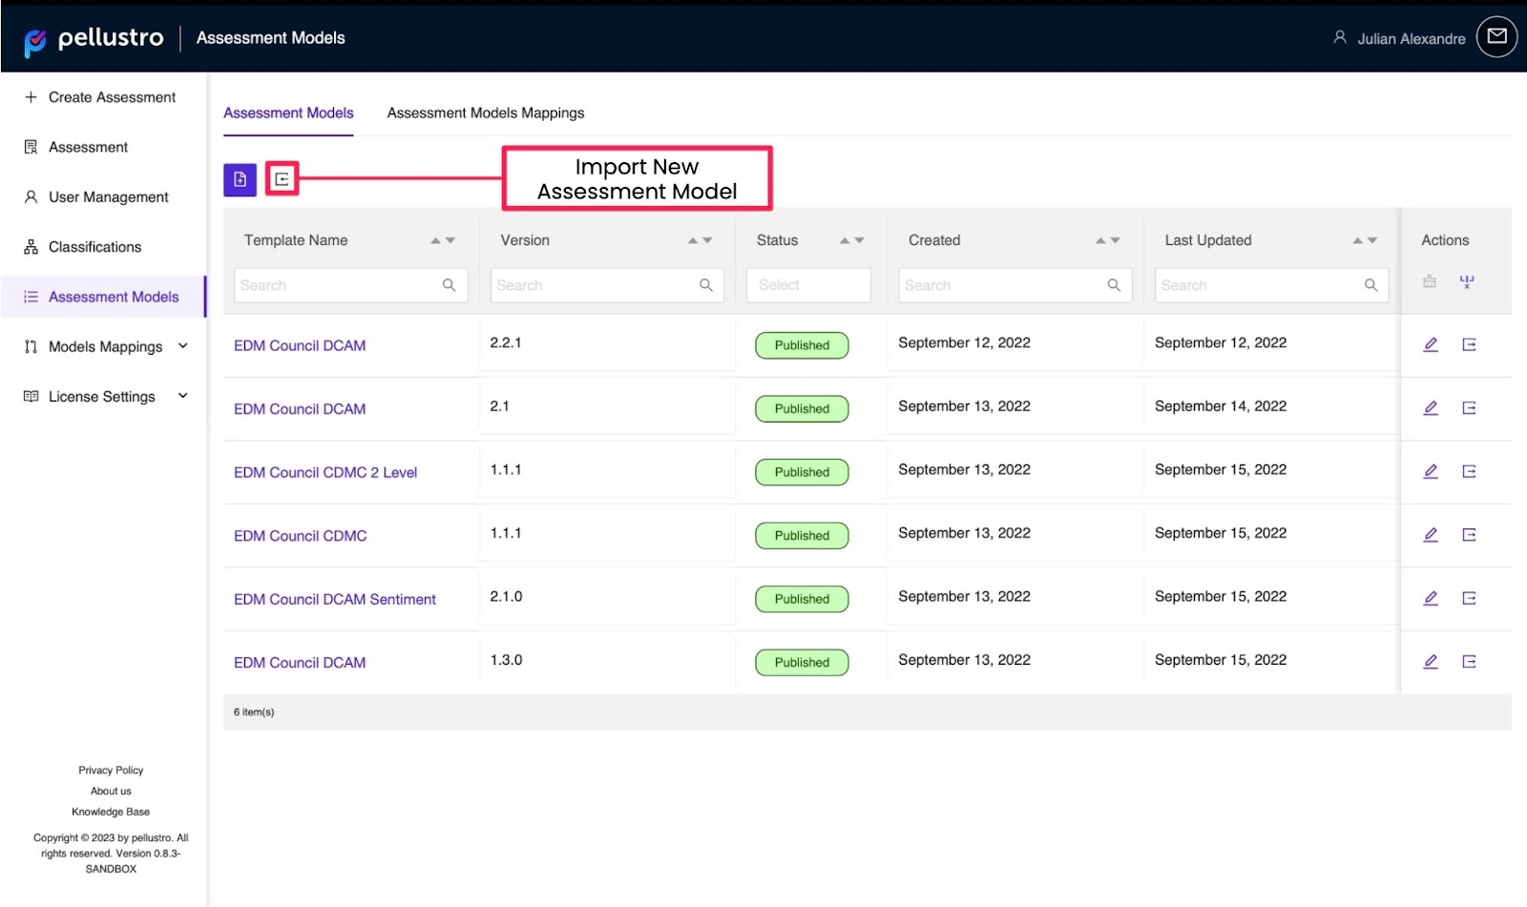Image resolution: width=1527 pixels, height=907 pixels.
Task: Open the EDM Council DCAM Sentiment link
Action: [335, 599]
